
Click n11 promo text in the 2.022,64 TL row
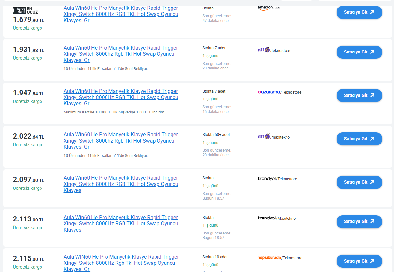point(106,156)
